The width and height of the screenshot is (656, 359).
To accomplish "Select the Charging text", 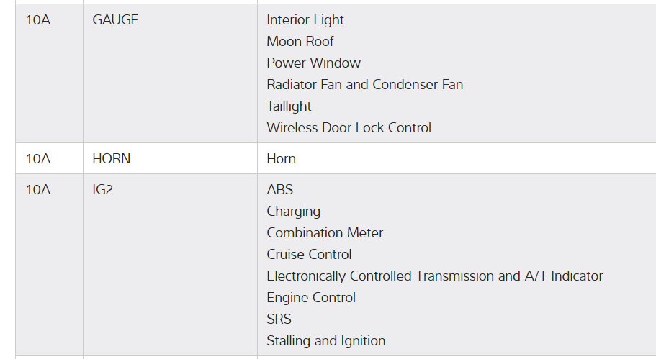I will click(x=293, y=212).
